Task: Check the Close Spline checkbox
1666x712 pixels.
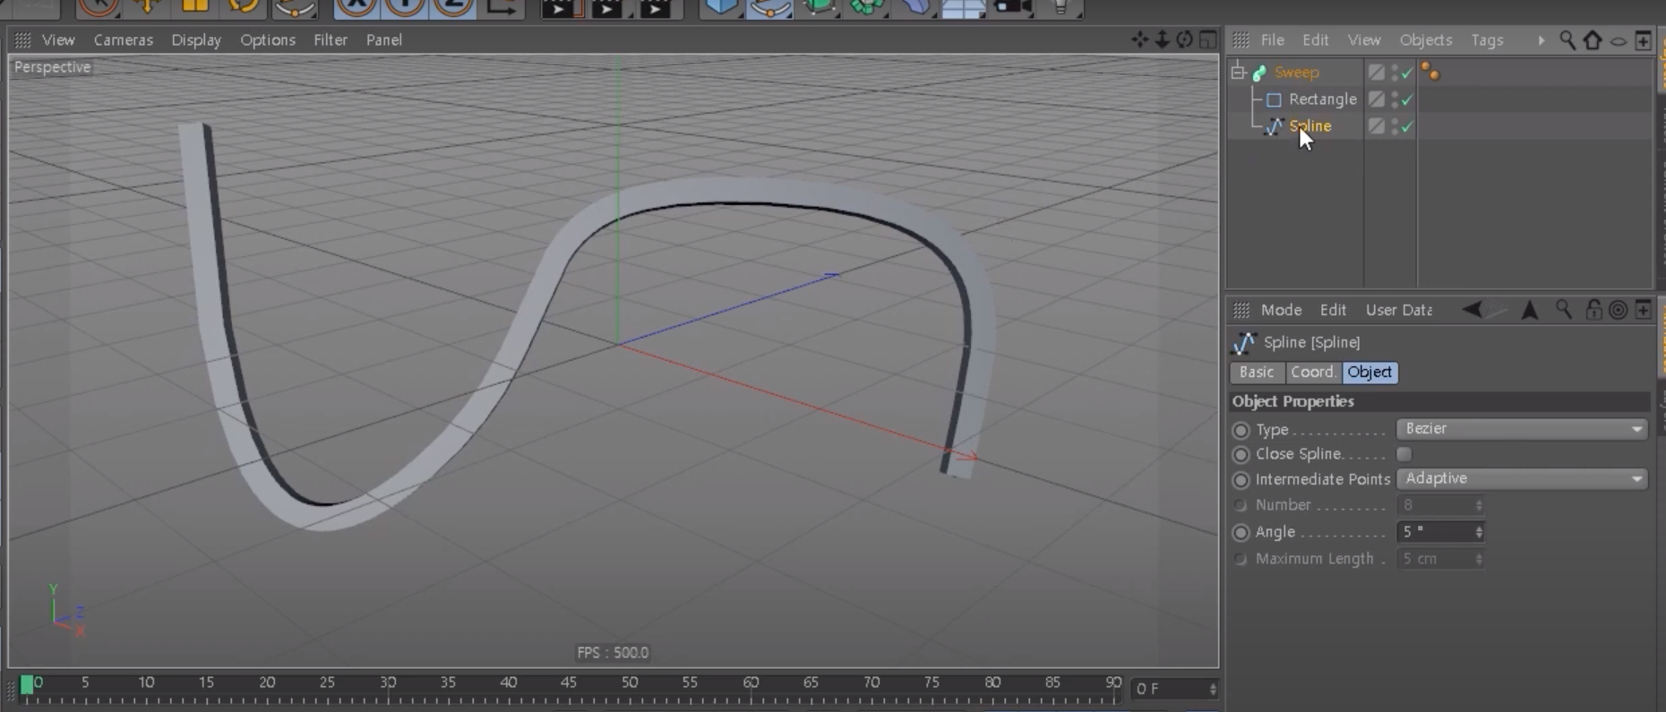Action: pos(1404,454)
